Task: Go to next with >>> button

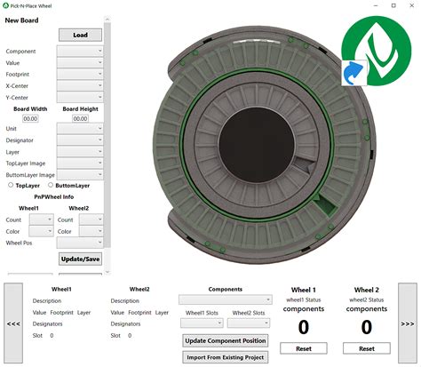Action: (408, 323)
